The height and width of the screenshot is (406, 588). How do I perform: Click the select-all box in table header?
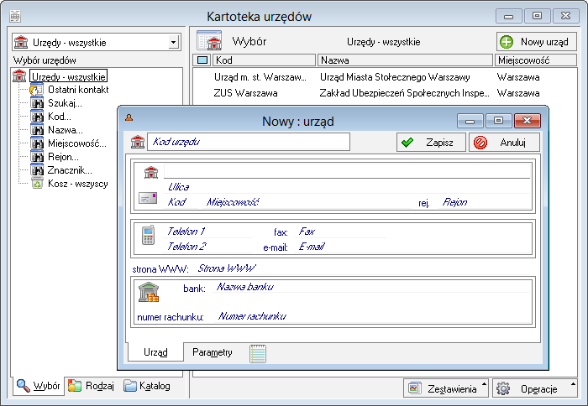tap(202, 60)
